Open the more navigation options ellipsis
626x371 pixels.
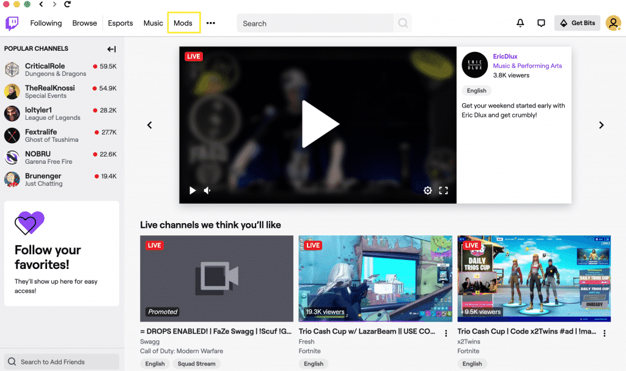211,23
